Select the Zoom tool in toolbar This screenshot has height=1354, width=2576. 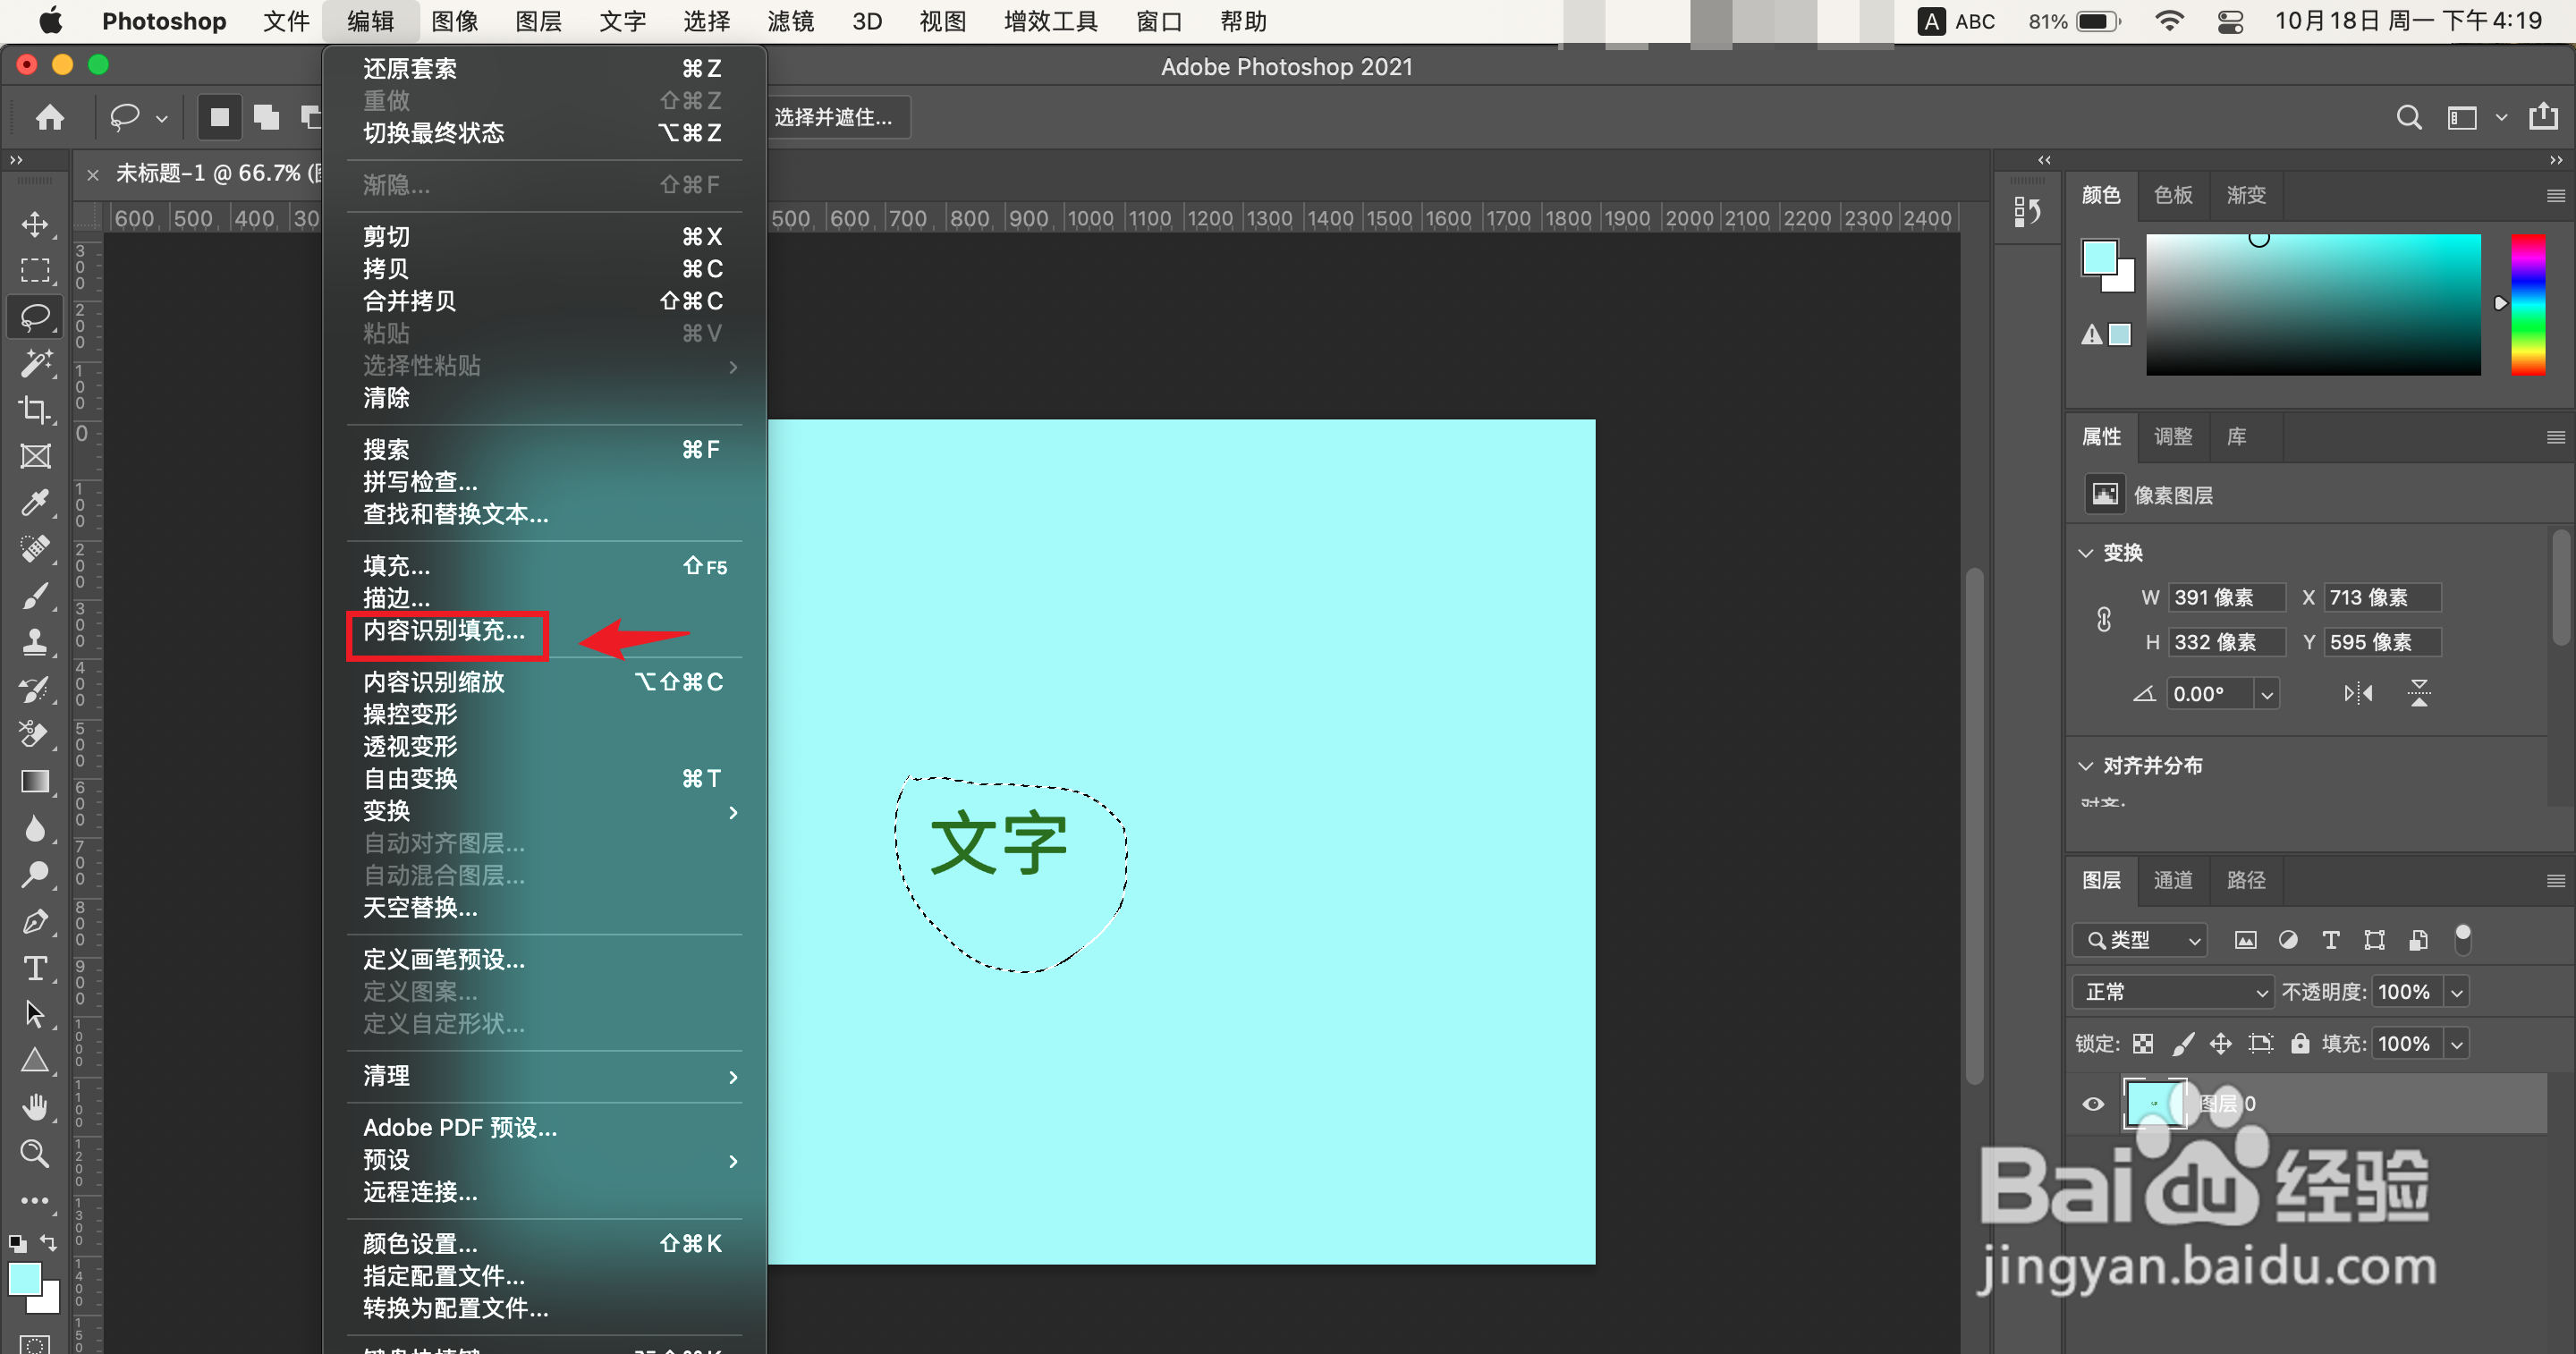coord(35,1153)
